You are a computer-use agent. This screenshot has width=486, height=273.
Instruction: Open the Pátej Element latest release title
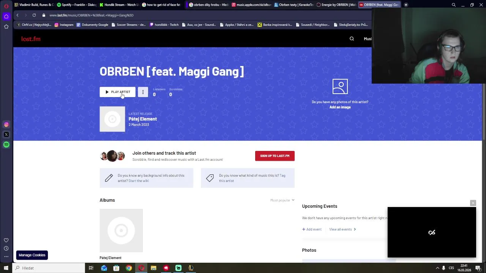tap(142, 119)
